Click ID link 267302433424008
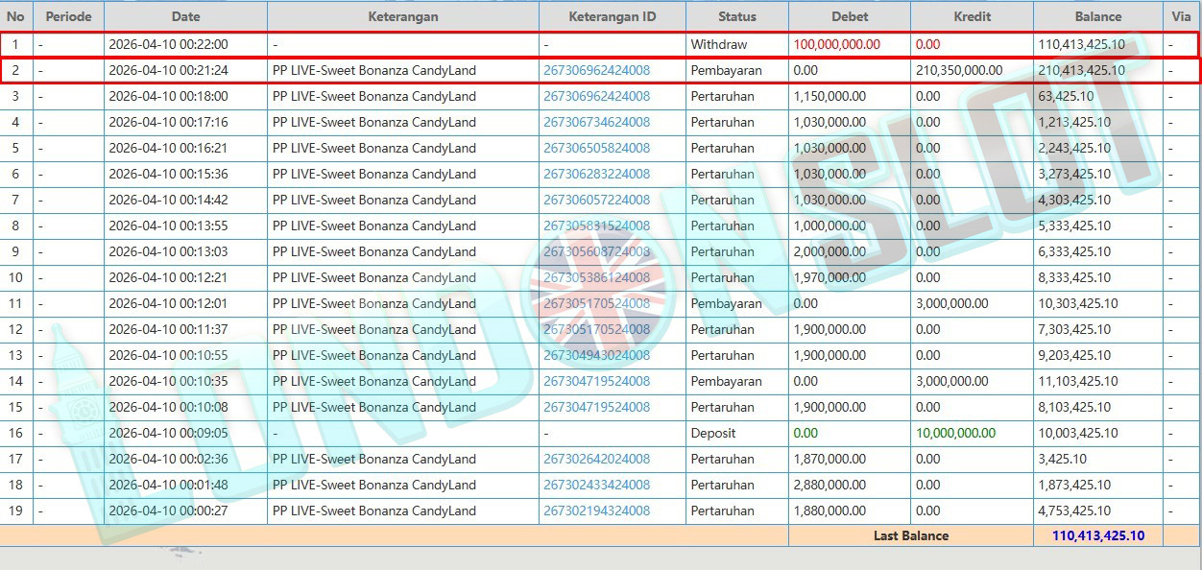Screen dimensions: 1202x570 (x=596, y=485)
